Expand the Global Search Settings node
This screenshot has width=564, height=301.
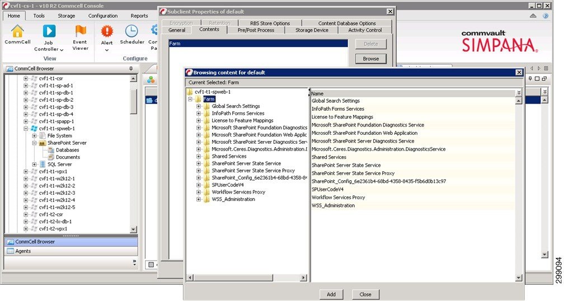click(x=199, y=106)
